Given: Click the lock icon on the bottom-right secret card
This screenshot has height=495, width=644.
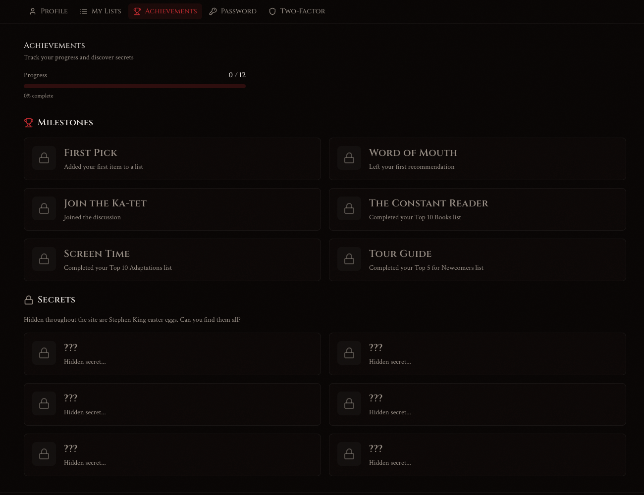Looking at the screenshot, I should click(x=349, y=454).
